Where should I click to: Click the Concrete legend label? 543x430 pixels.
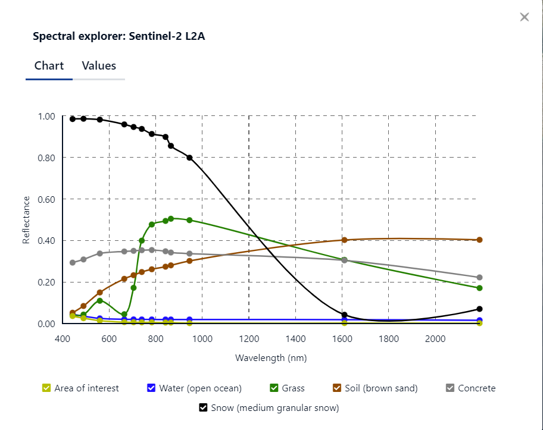[476, 388]
